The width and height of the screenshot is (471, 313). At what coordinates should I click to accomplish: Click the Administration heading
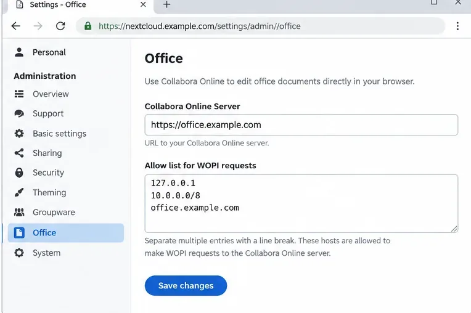pyautogui.click(x=45, y=76)
